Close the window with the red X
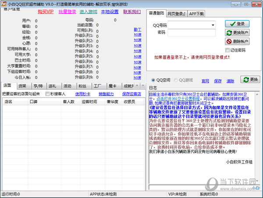Viewport: 263px width, 198px height. coord(256,4)
